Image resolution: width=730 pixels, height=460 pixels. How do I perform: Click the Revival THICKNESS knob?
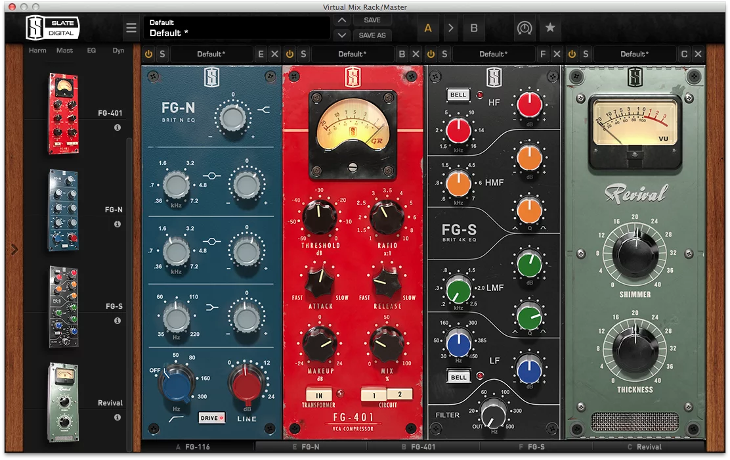point(635,349)
